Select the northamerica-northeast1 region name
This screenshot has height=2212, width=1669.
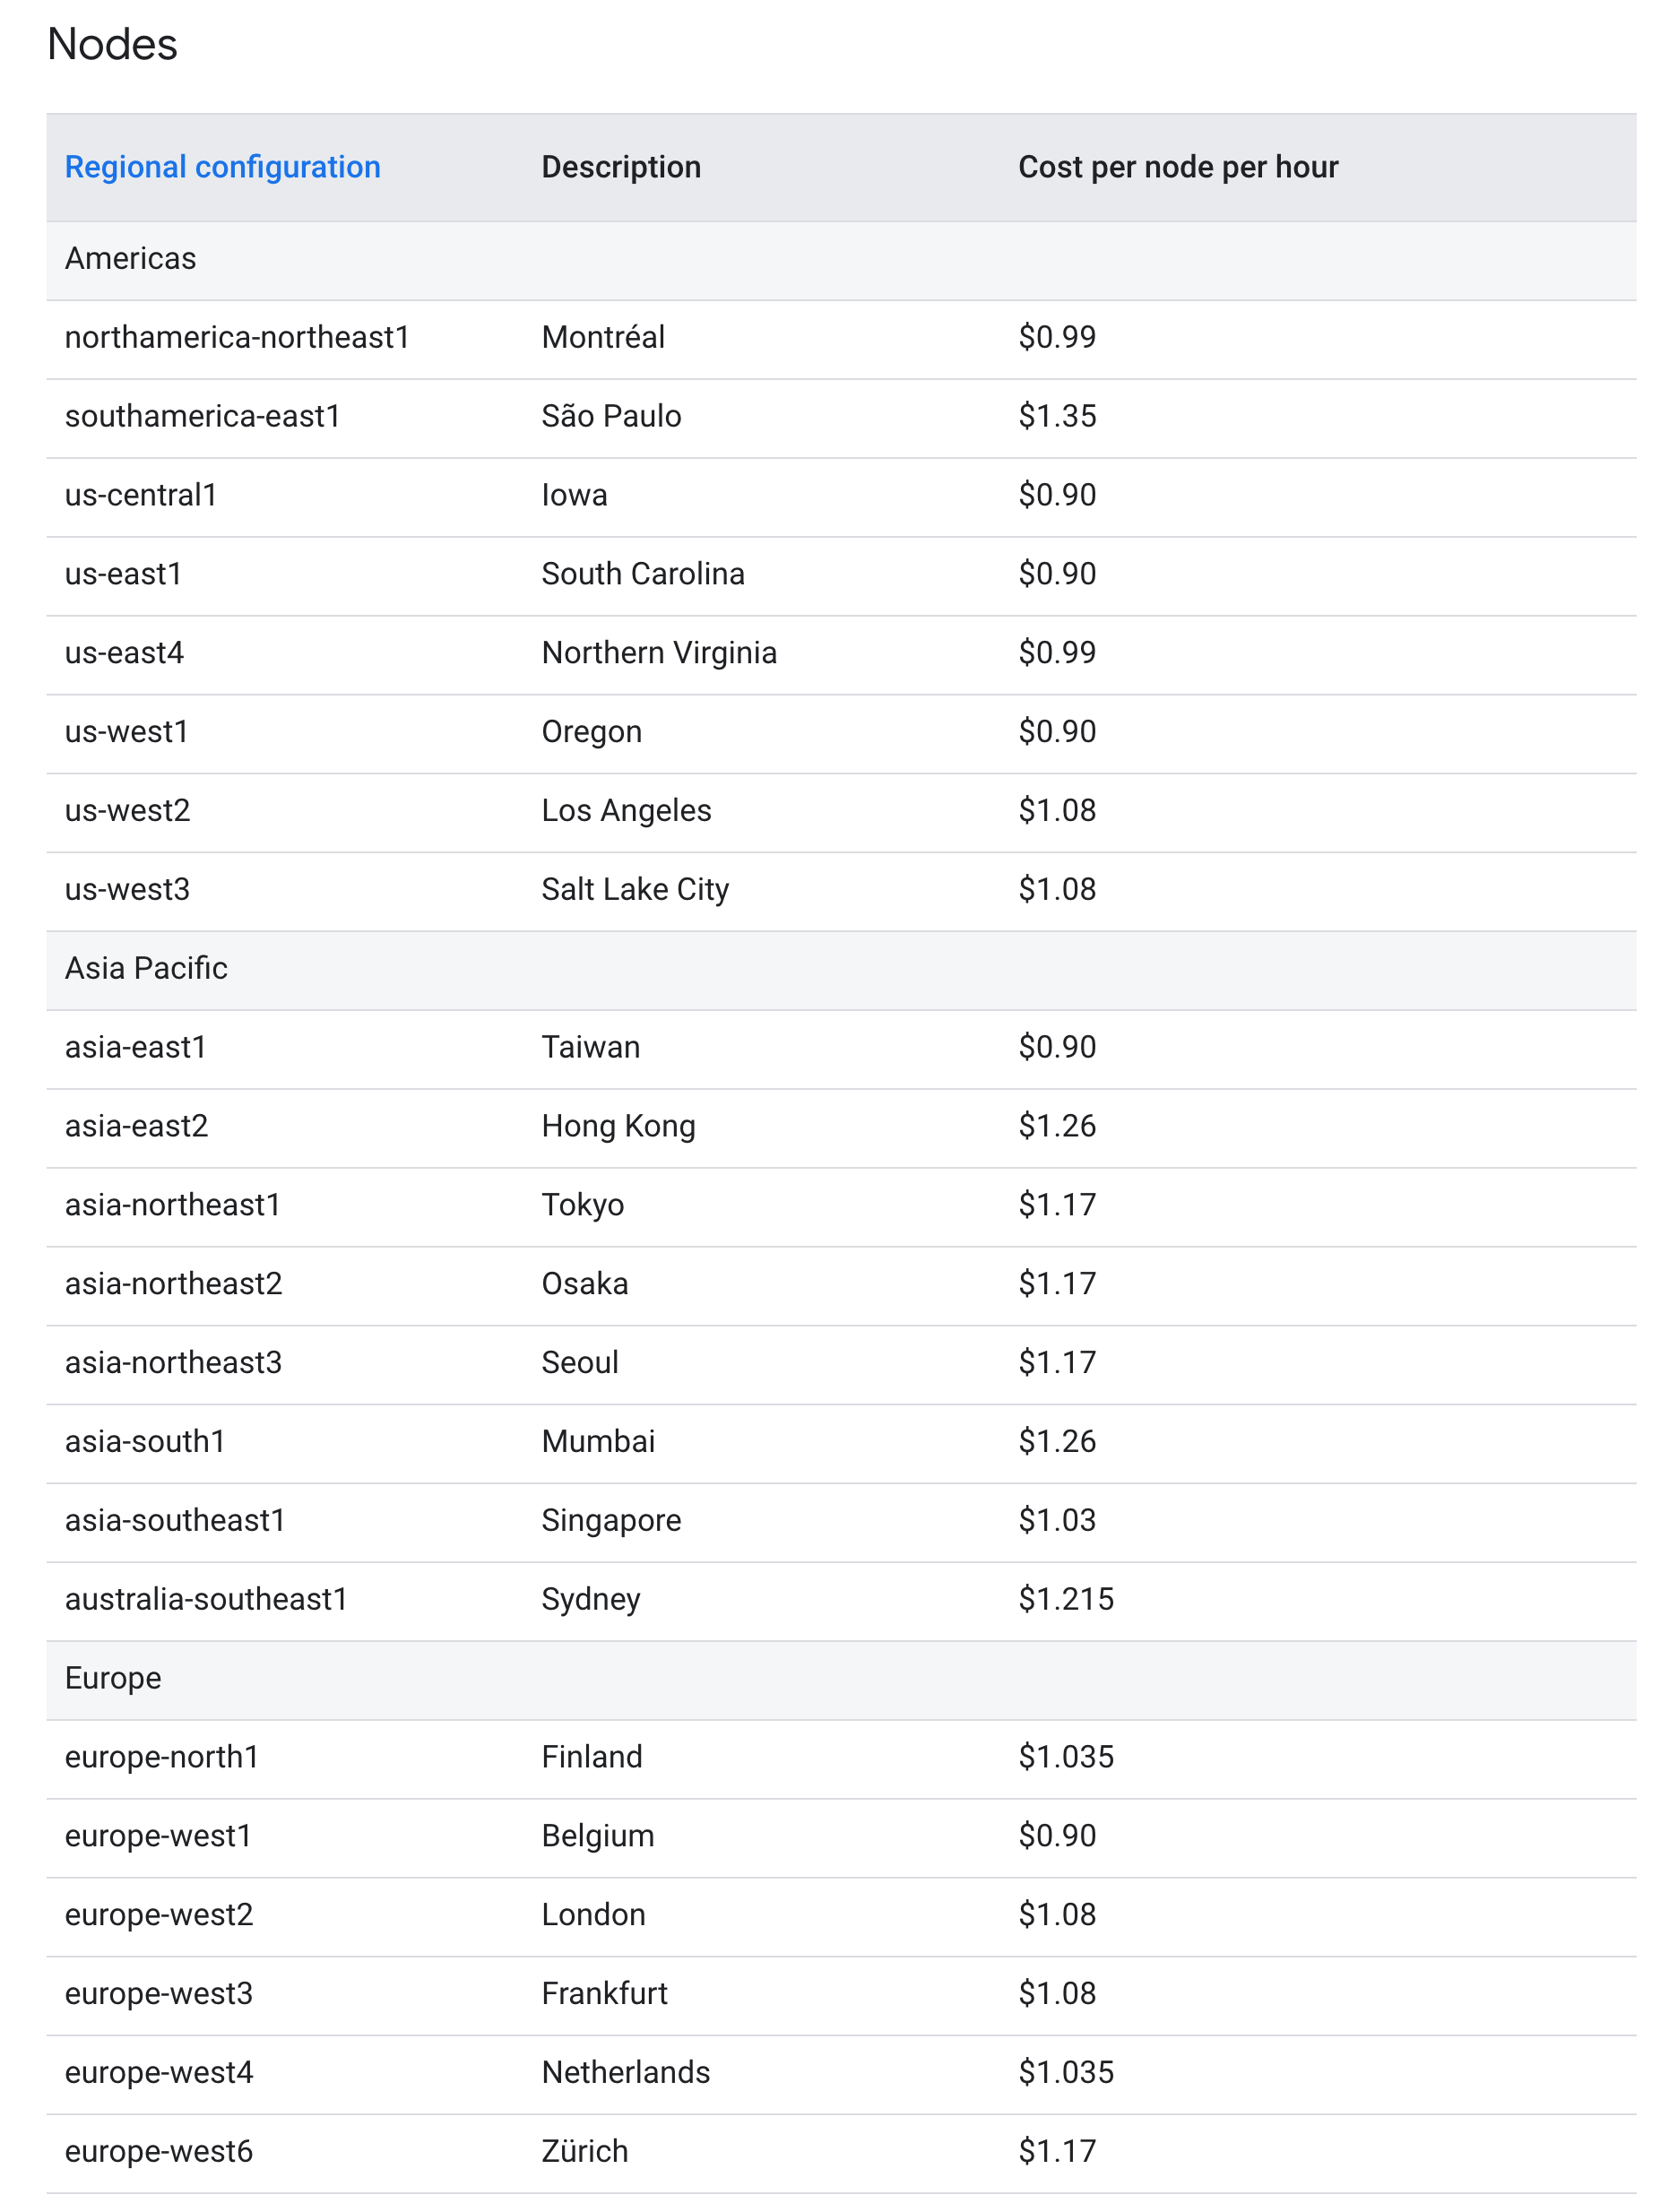point(237,338)
